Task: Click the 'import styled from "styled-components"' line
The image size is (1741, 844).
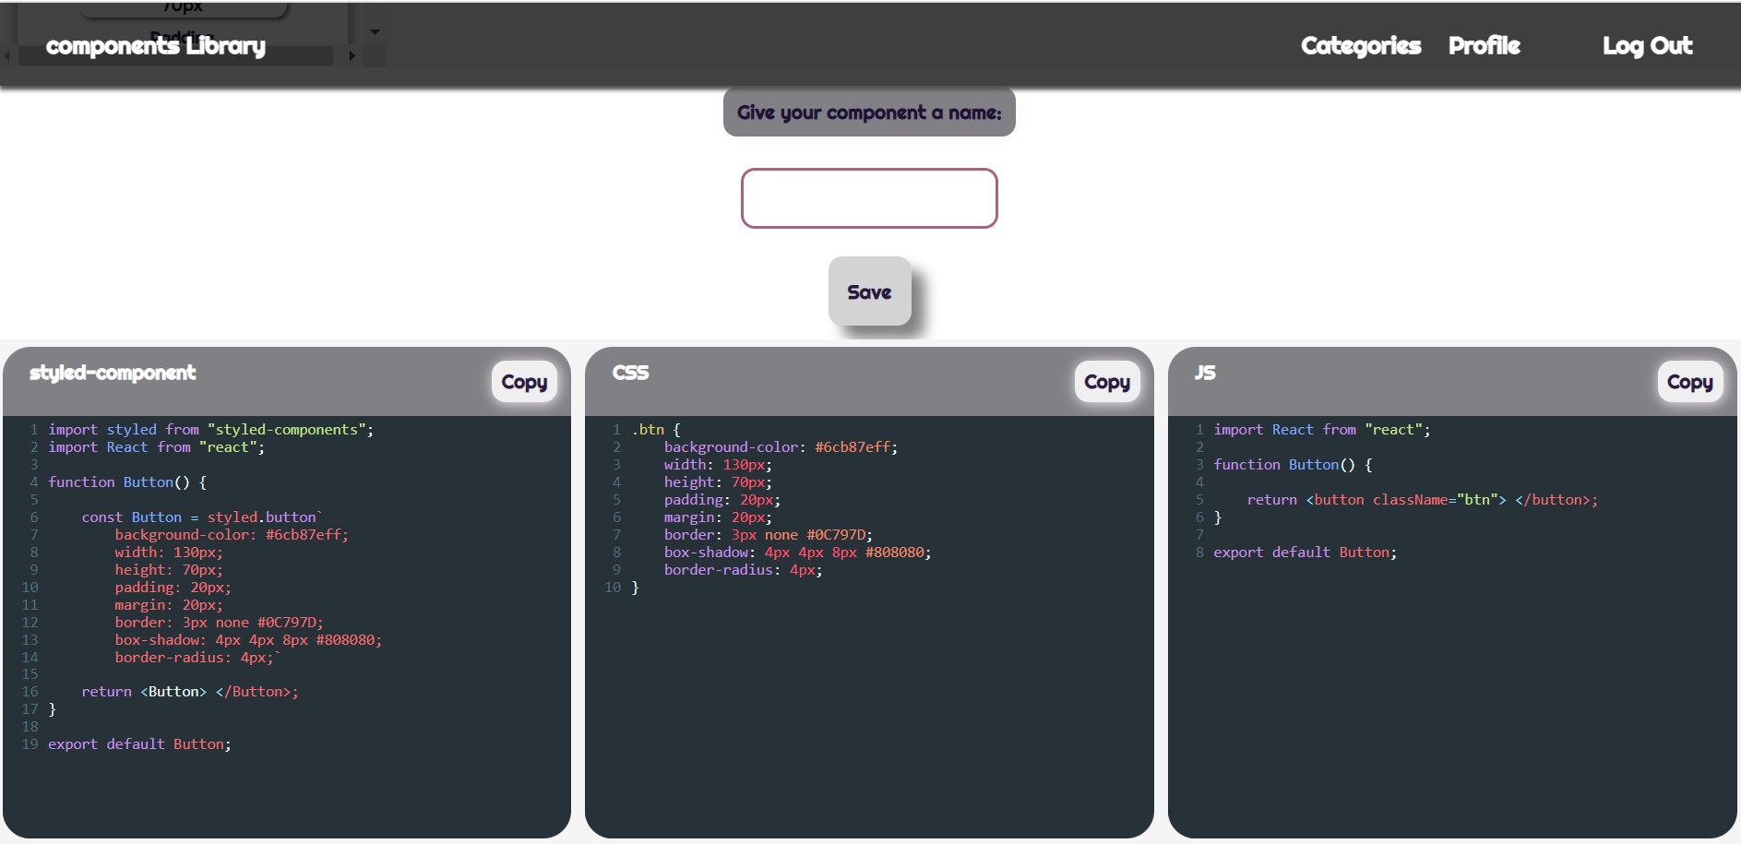Action: tap(211, 430)
